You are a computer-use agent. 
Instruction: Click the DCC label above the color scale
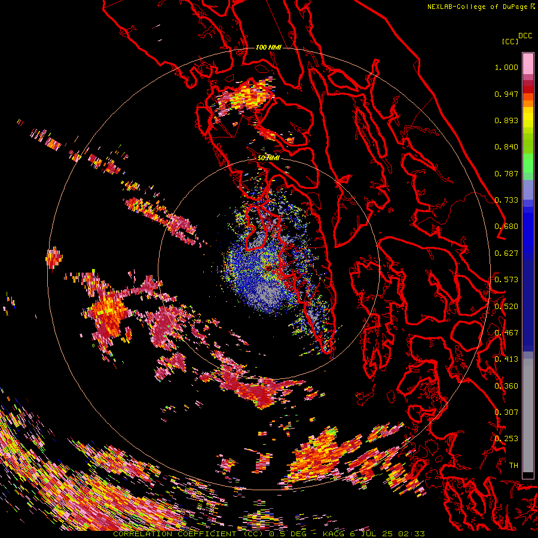[525, 36]
